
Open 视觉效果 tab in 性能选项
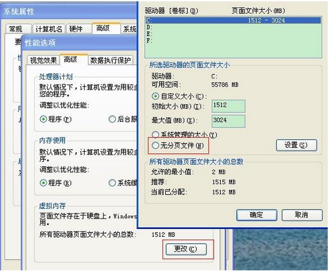pyautogui.click(x=43, y=60)
